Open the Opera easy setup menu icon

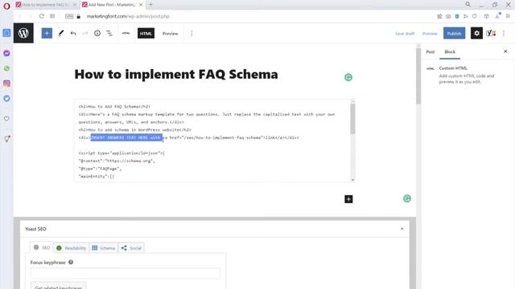click(508, 16)
